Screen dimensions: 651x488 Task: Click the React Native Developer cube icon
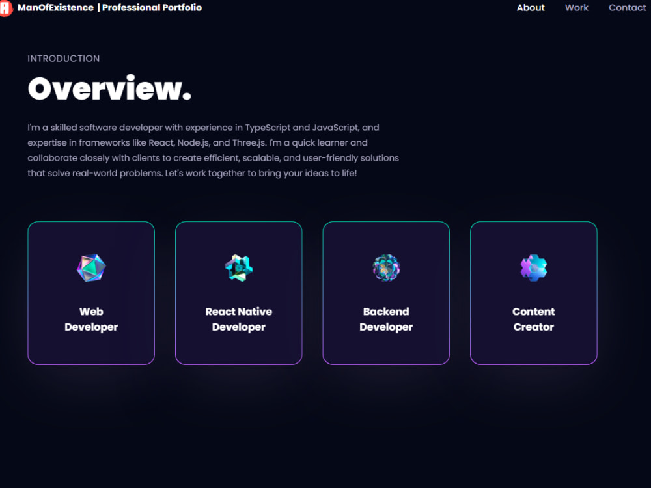point(239,268)
